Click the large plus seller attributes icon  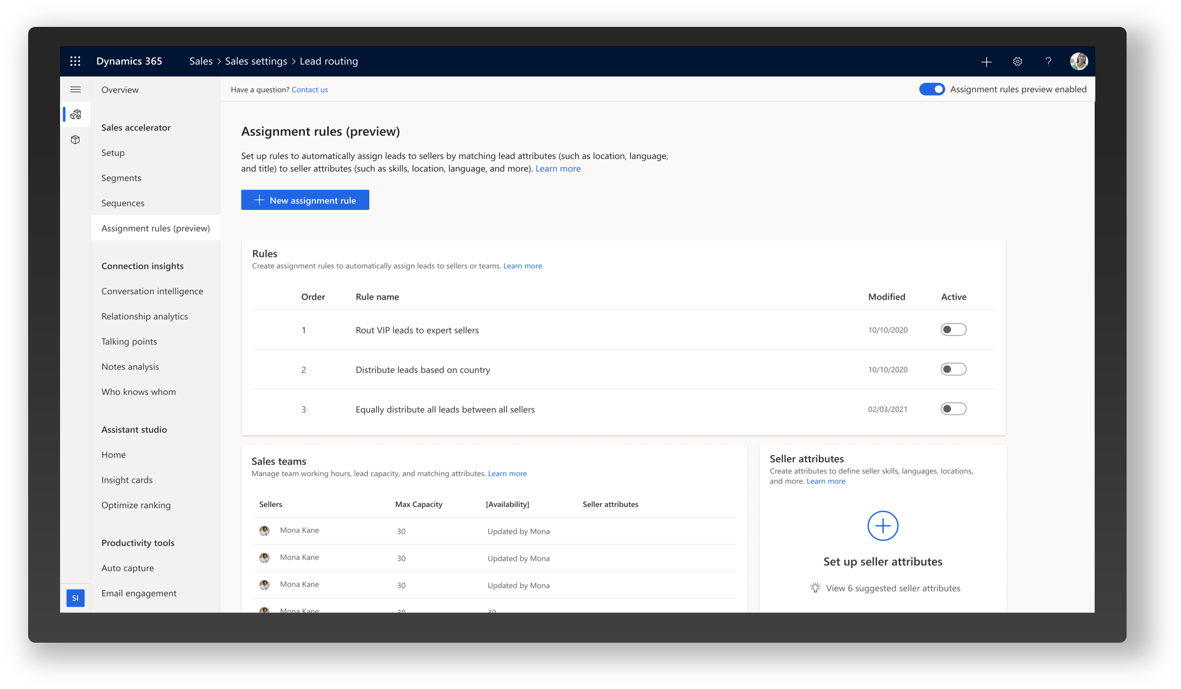click(883, 526)
